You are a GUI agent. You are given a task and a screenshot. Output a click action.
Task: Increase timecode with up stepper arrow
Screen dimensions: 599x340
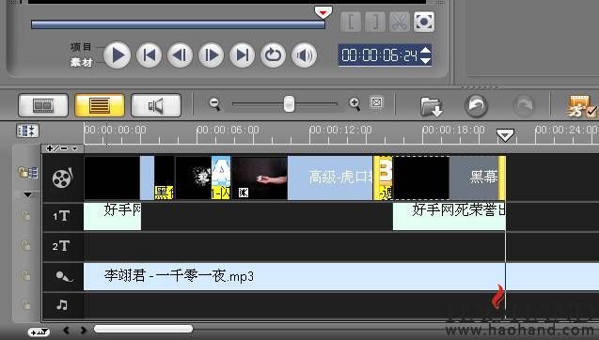point(426,51)
